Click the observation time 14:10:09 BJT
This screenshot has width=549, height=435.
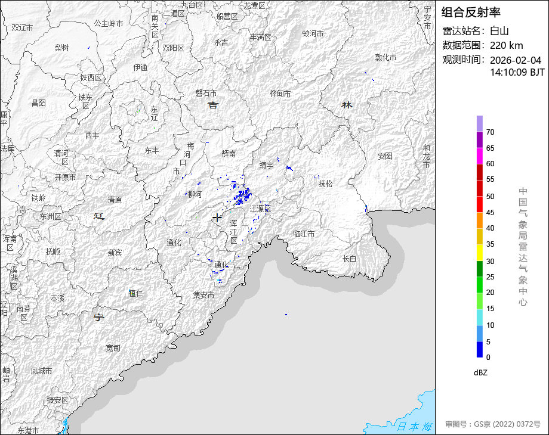(517, 72)
